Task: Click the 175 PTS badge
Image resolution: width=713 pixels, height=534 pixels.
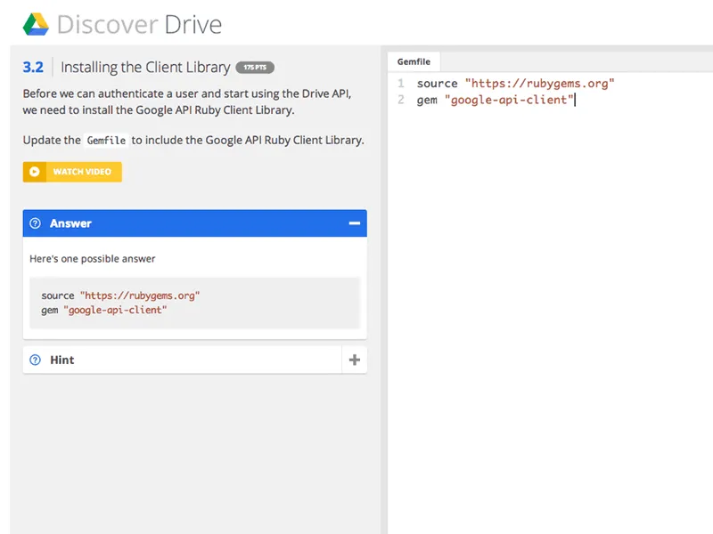Action: pyautogui.click(x=255, y=68)
